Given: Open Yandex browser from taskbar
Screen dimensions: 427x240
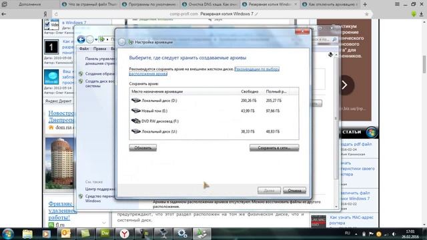Looking at the screenshot, I should 125,234.
